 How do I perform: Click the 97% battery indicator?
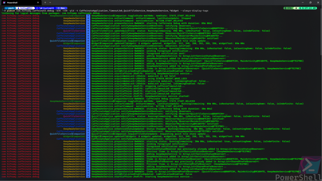[288, 8]
